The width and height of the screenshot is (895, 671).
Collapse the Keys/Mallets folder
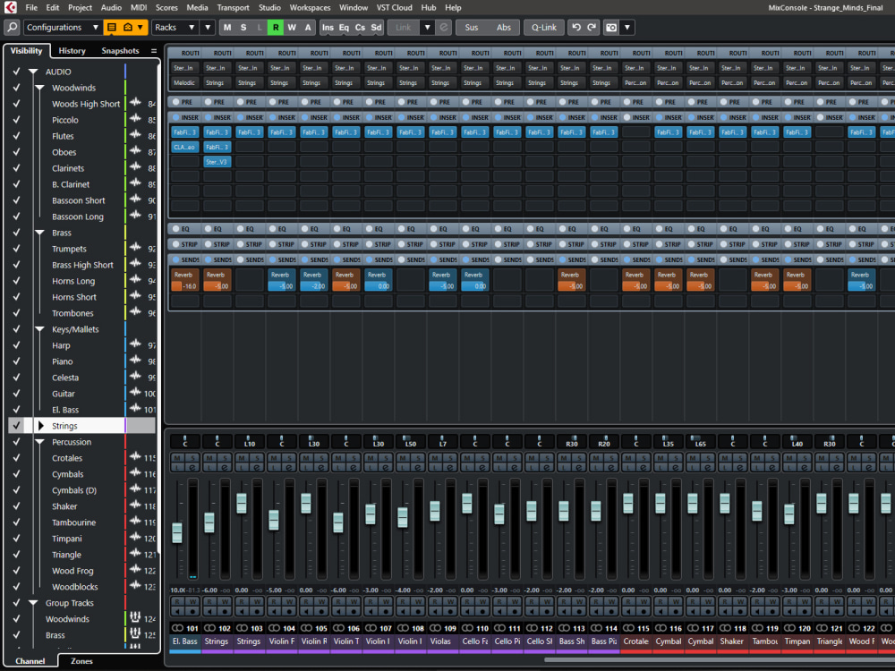pos(39,329)
